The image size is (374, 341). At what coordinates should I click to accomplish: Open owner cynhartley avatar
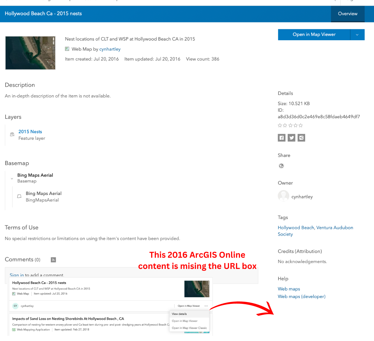click(x=283, y=196)
